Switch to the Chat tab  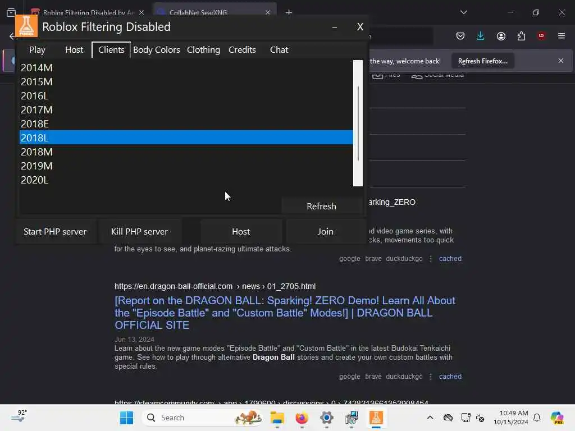pyautogui.click(x=279, y=49)
